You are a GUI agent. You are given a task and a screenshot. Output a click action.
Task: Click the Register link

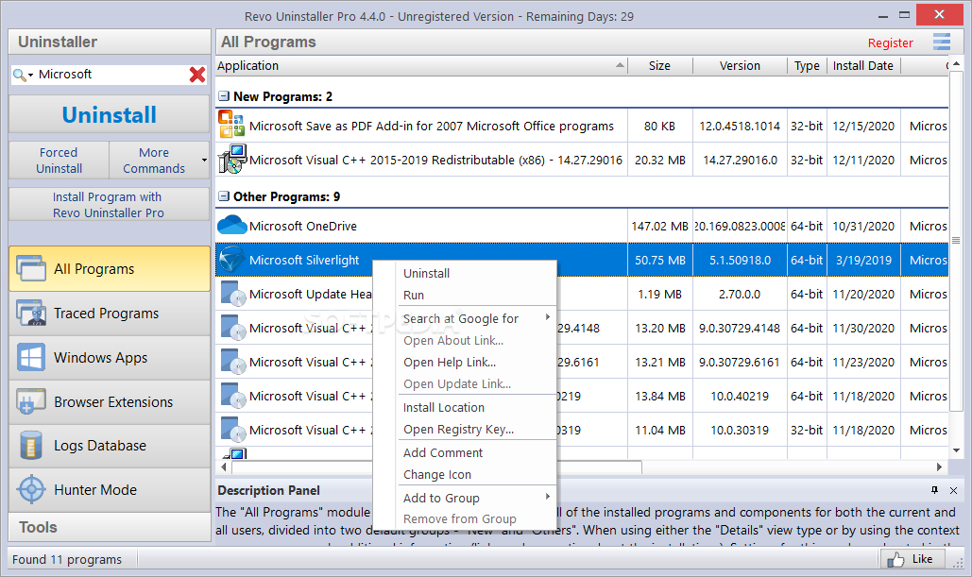(890, 42)
